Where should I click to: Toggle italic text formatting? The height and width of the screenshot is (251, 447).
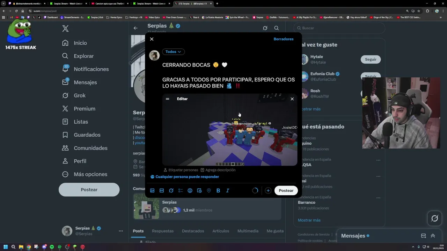coord(228,191)
